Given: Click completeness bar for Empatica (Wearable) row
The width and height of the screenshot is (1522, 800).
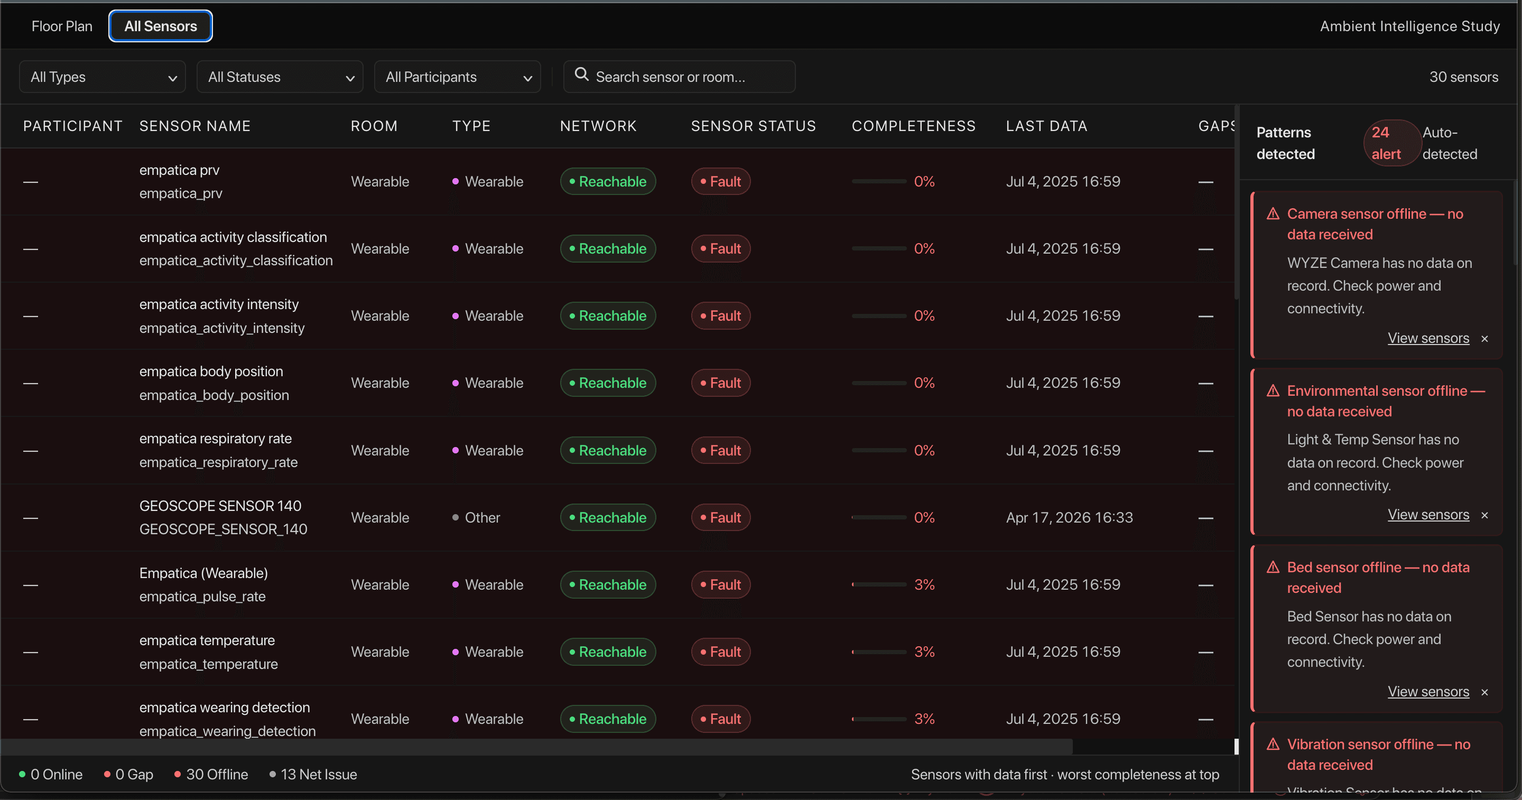Looking at the screenshot, I should 878,584.
